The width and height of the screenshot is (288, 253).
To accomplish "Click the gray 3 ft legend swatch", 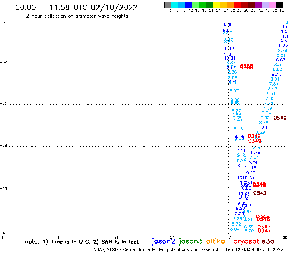I will click(168, 5).
